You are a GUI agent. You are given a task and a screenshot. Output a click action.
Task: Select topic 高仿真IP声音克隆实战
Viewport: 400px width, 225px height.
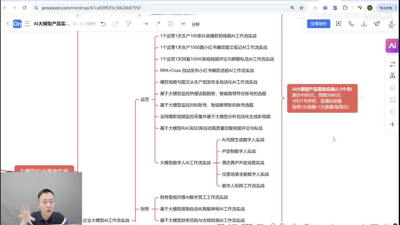point(243,163)
